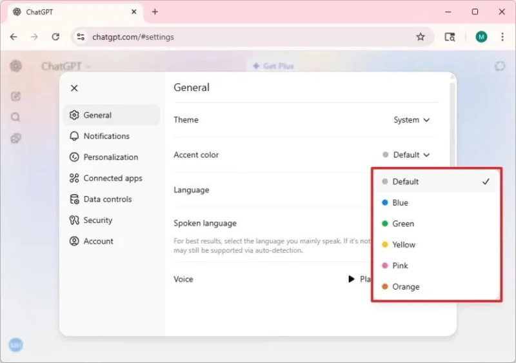Choose the Green accent color
The height and width of the screenshot is (363, 516).
[x=437, y=224]
